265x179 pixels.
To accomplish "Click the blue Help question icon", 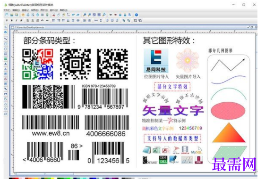I will (x=137, y=15).
